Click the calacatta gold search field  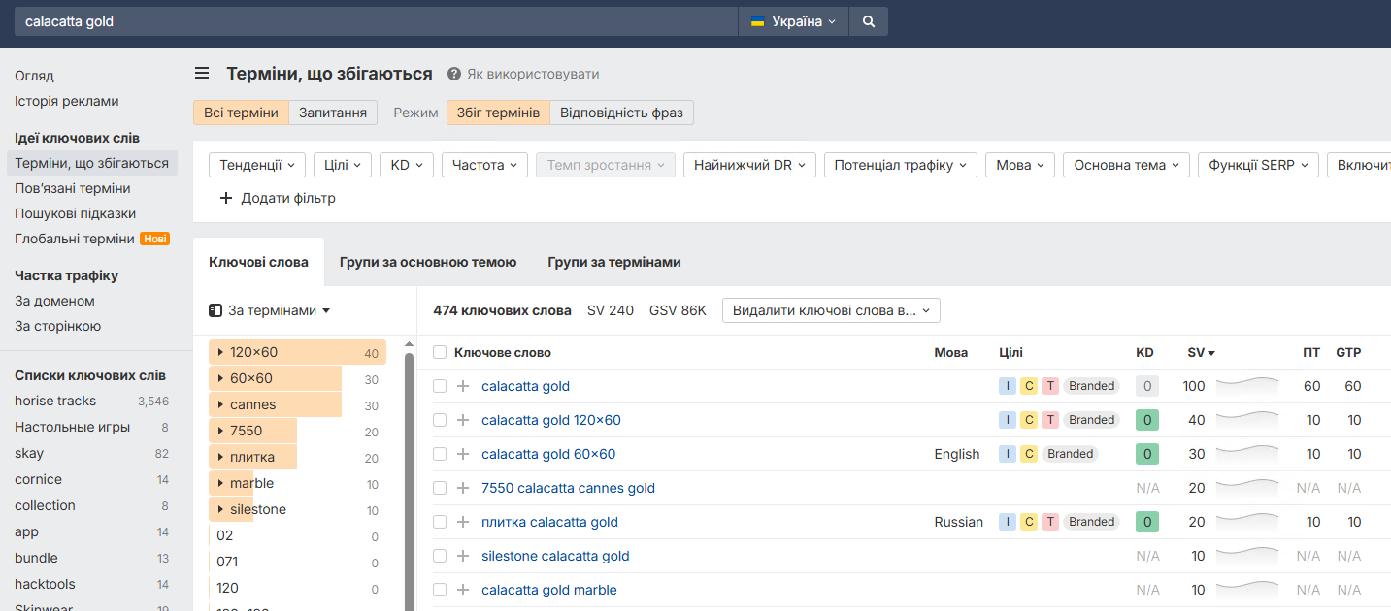[376, 21]
